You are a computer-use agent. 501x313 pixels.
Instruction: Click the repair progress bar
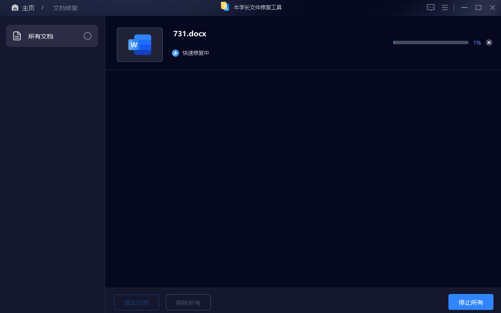(x=431, y=43)
